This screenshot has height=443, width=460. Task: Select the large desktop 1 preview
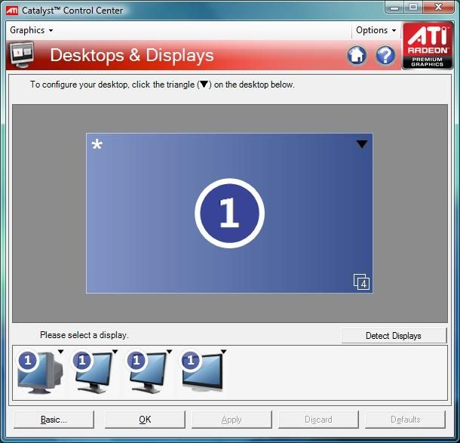pyautogui.click(x=229, y=213)
